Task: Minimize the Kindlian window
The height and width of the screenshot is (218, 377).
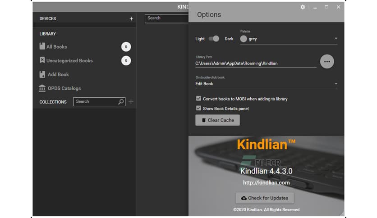Action: [315, 8]
